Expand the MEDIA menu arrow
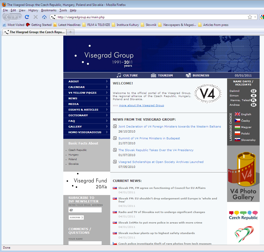 pos(107,104)
